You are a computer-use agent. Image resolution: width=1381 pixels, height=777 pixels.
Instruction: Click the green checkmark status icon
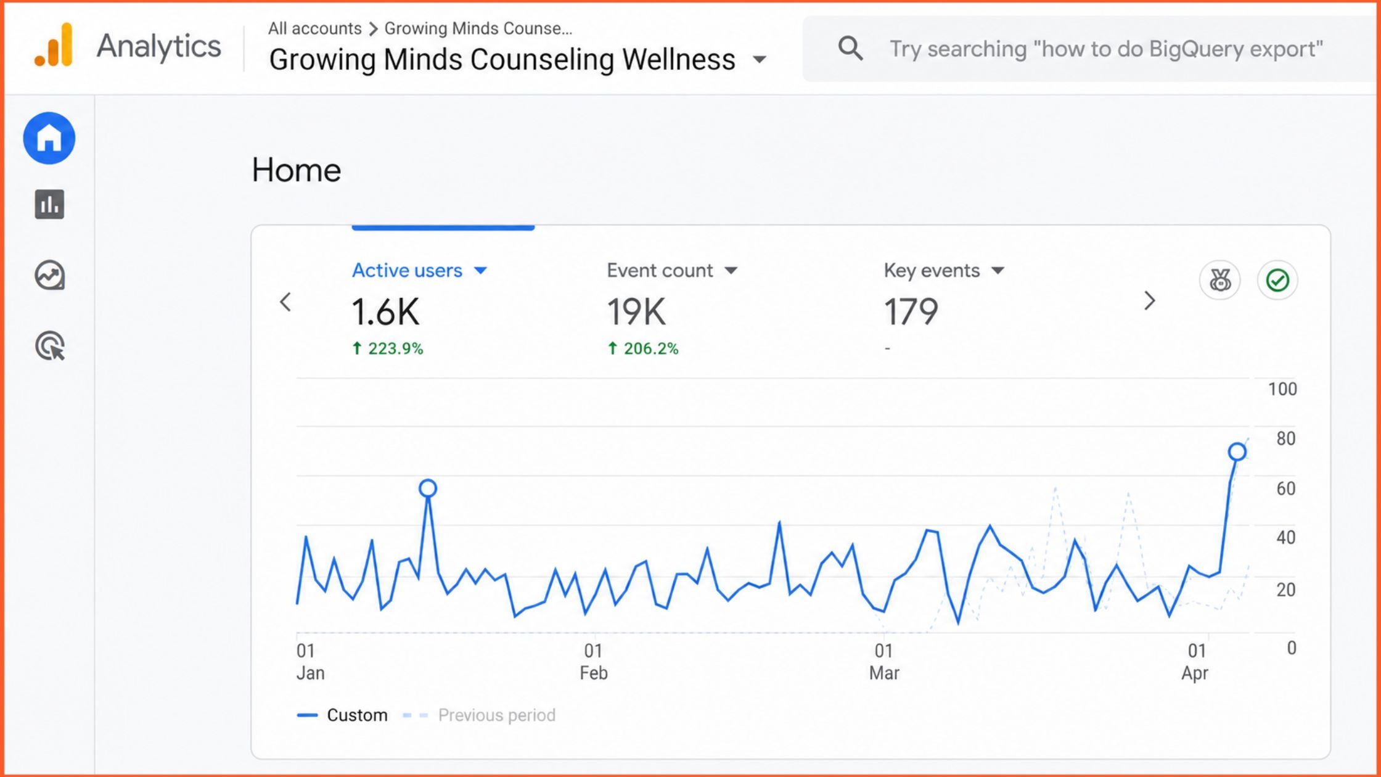tap(1277, 281)
